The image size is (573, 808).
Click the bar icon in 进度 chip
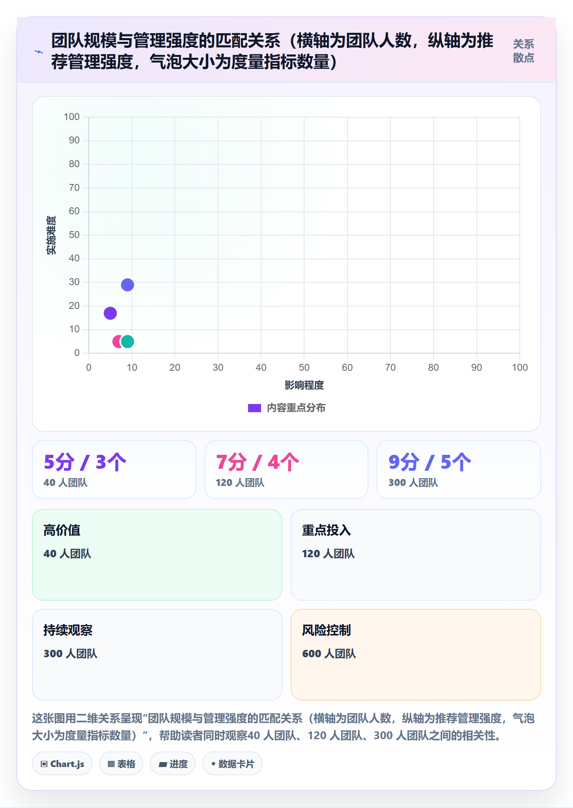pos(163,764)
